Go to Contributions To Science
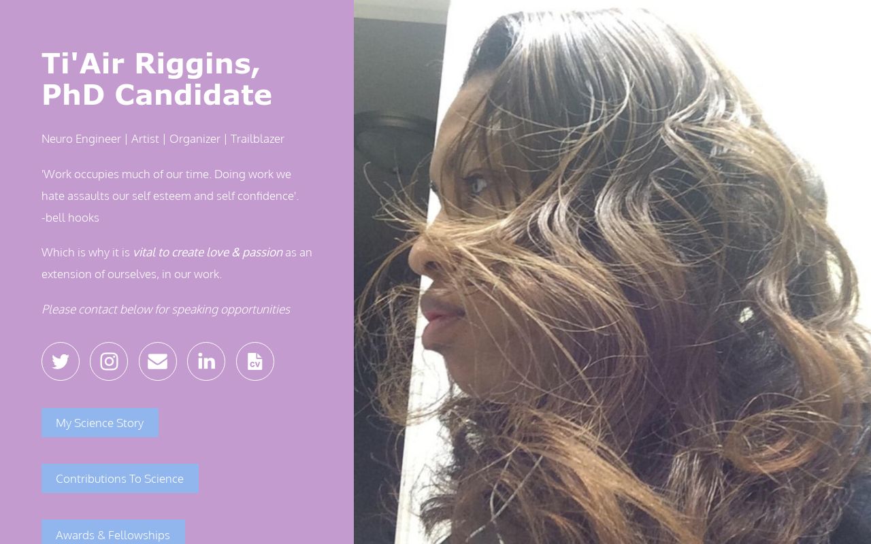This screenshot has height=544, width=871. (x=120, y=479)
